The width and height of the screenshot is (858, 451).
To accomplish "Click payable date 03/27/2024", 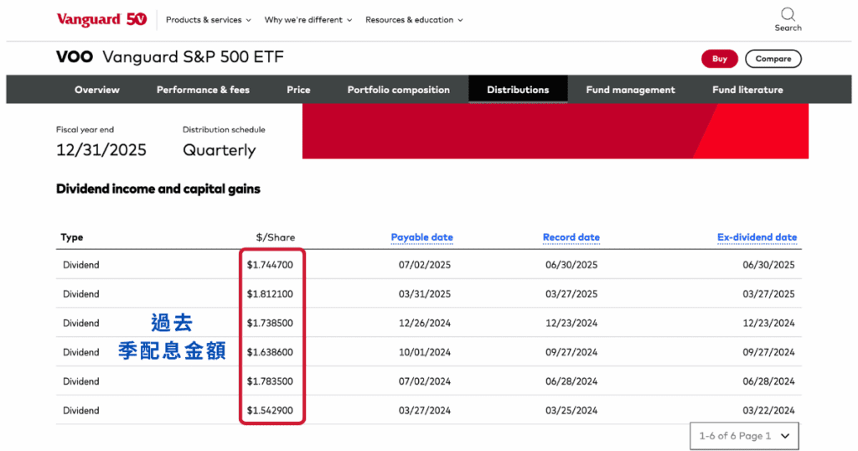I will point(425,411).
